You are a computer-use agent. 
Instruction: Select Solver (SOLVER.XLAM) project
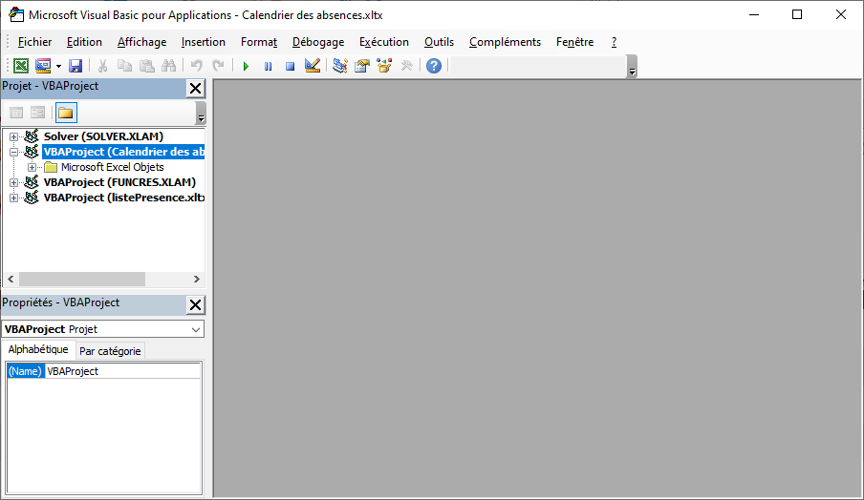click(103, 136)
